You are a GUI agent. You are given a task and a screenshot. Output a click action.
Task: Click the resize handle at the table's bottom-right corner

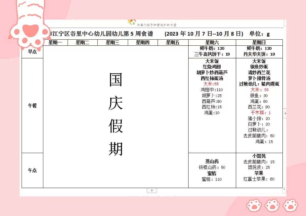tap(285, 190)
